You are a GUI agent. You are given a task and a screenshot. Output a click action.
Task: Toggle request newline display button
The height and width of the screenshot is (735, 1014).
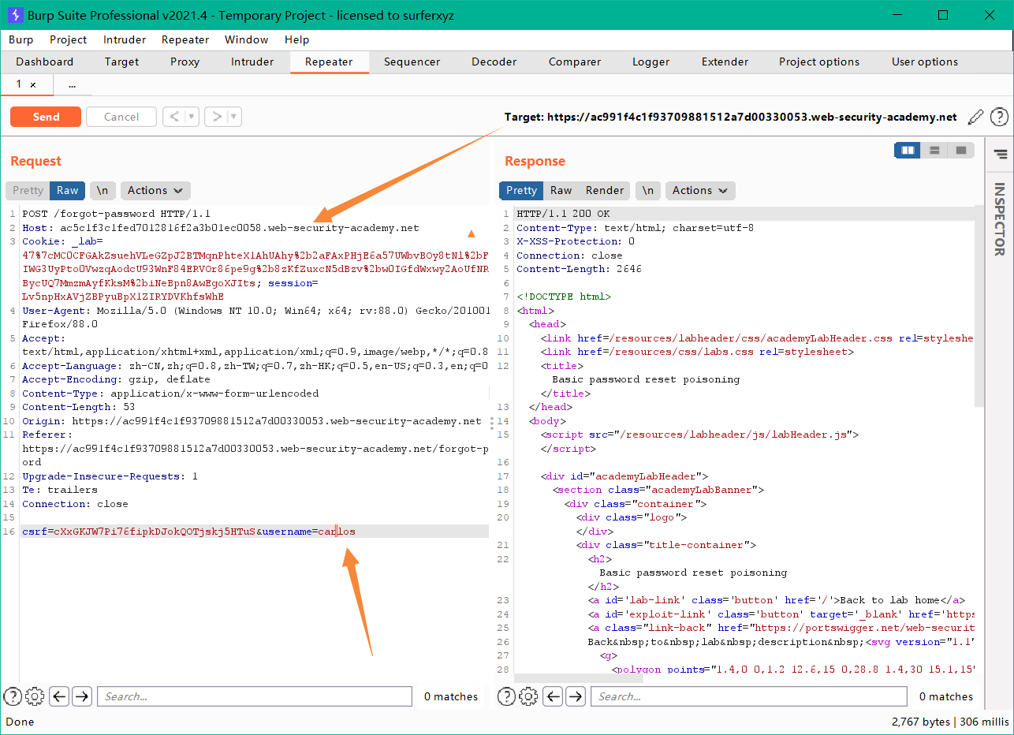coord(103,190)
